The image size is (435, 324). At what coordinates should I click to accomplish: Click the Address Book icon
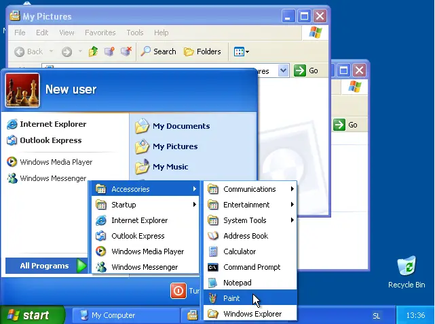pyautogui.click(x=213, y=236)
